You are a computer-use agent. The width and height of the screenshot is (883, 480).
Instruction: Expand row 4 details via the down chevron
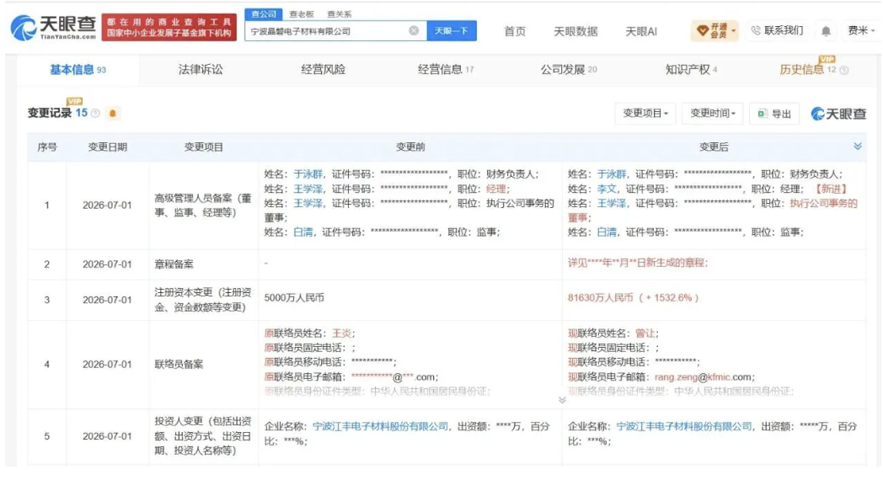[562, 400]
